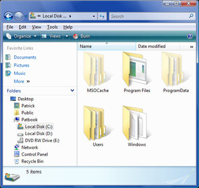This screenshot has height=188, width=199.
Task: Click the Pictures icon in Favorite Links
Action: (x=8, y=65)
